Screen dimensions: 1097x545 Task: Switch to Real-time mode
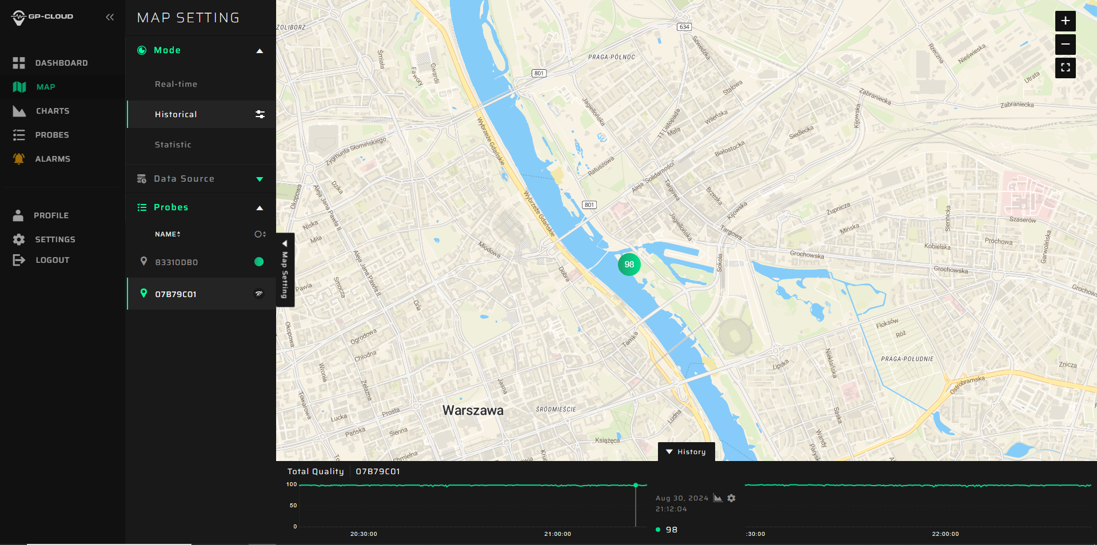(176, 84)
